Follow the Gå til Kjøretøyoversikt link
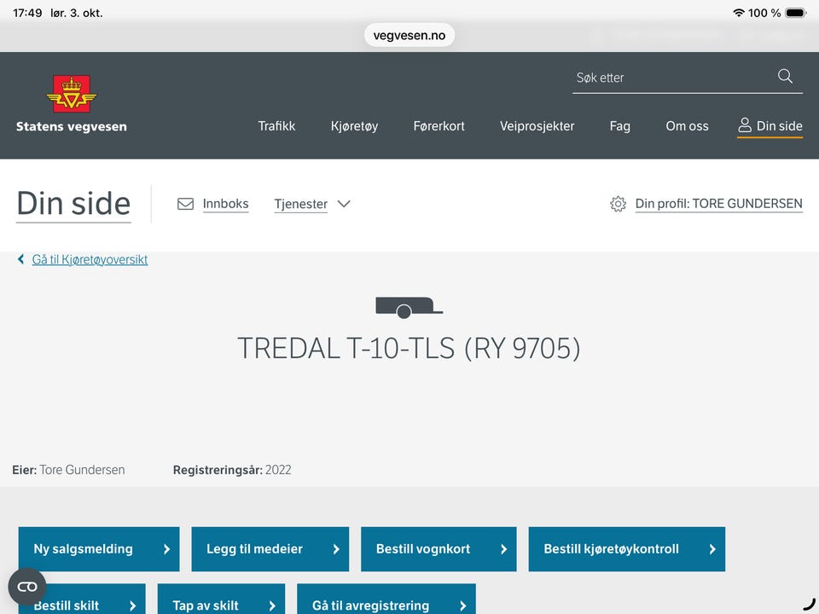Screen dimensions: 819x614 [90, 259]
